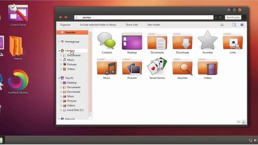Open the Downloads folder in file pane
Screen dimensions: 258x145
coord(182,41)
